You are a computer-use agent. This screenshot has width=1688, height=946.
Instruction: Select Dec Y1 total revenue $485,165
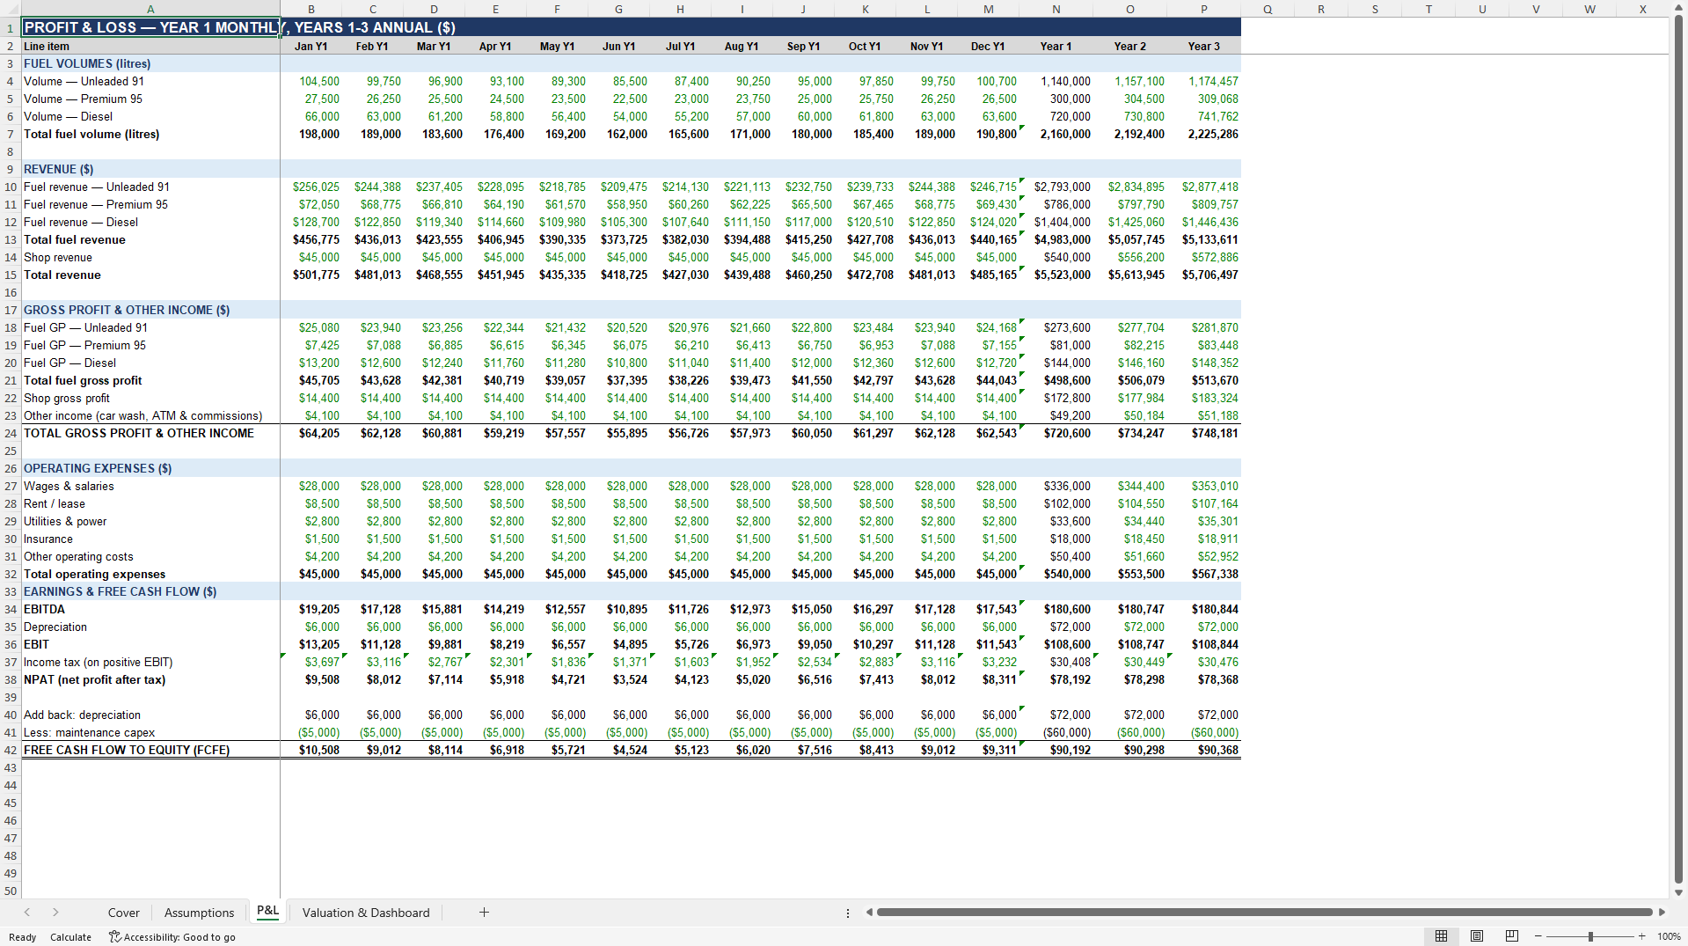pos(989,275)
